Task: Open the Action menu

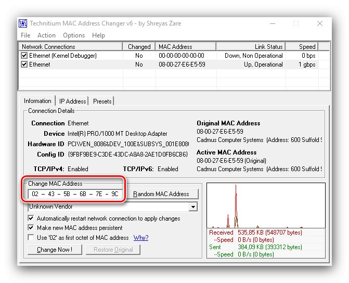Action: [x=46, y=35]
